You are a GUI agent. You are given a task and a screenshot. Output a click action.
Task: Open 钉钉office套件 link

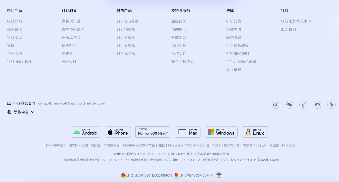click(19, 62)
